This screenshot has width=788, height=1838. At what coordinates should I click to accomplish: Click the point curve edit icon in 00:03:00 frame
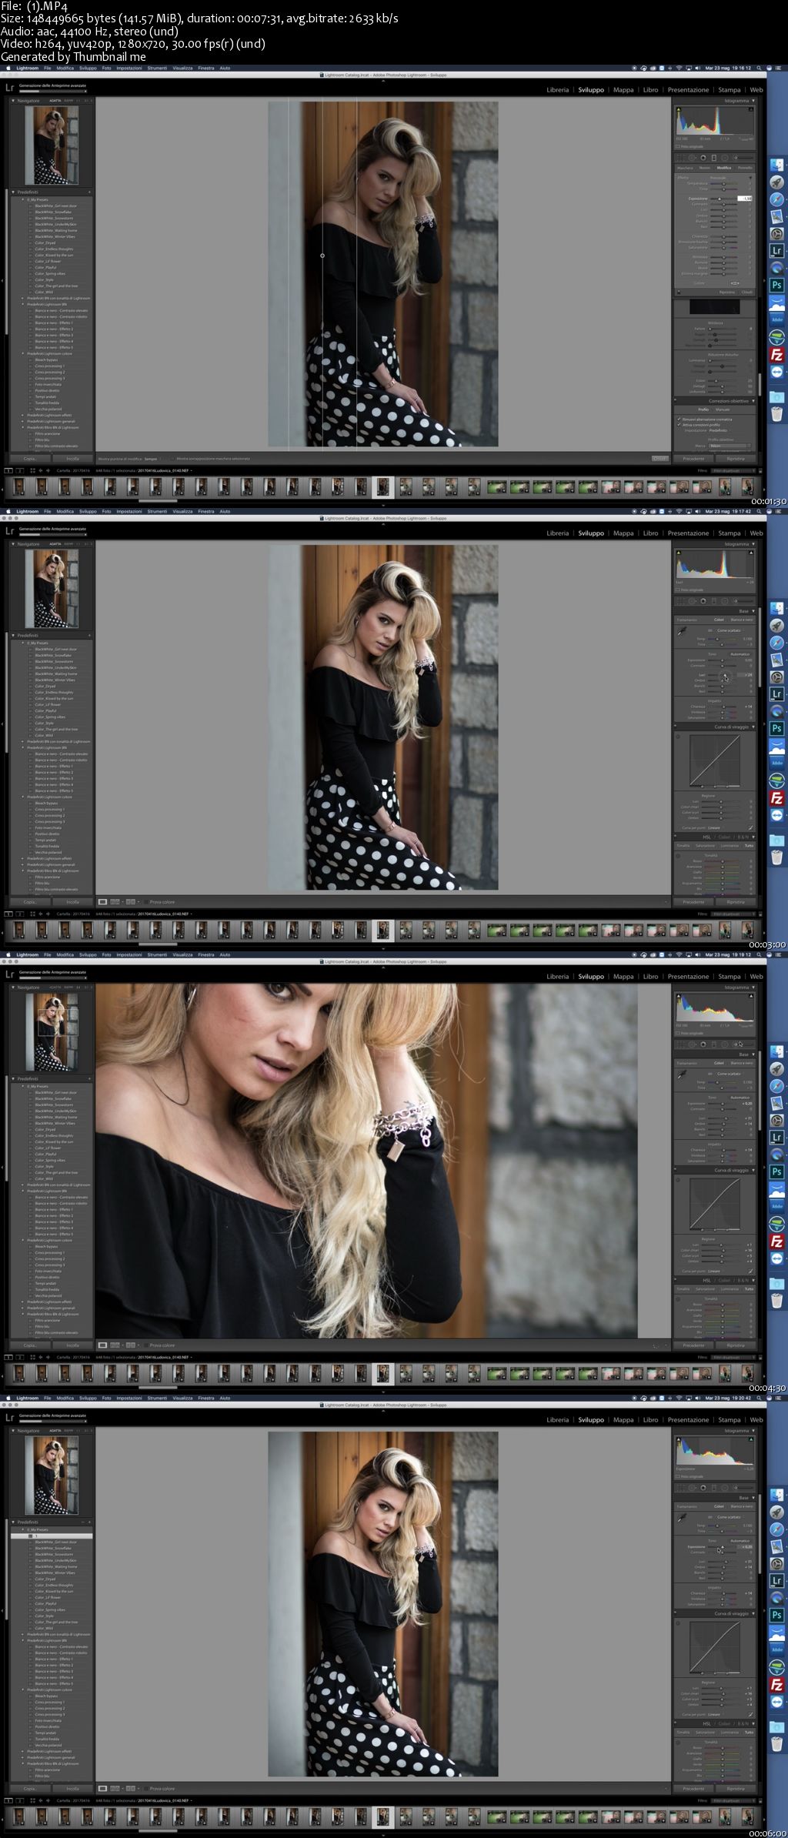[x=750, y=827]
